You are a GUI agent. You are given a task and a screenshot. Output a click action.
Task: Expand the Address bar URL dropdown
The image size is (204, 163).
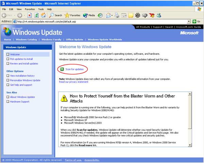pyautogui.click(x=189, y=21)
